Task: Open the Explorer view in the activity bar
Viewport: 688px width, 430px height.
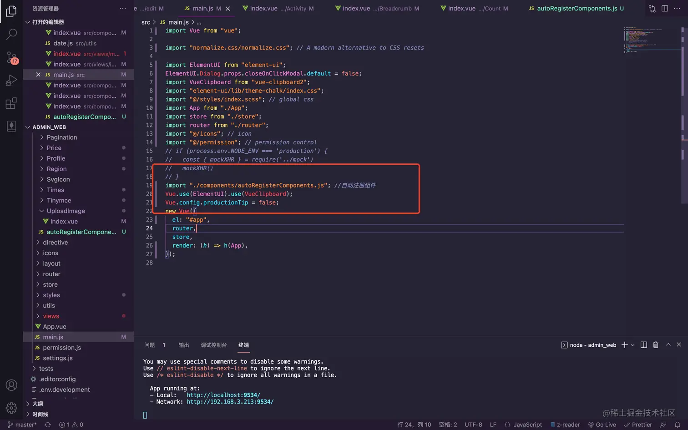Action: [11, 11]
